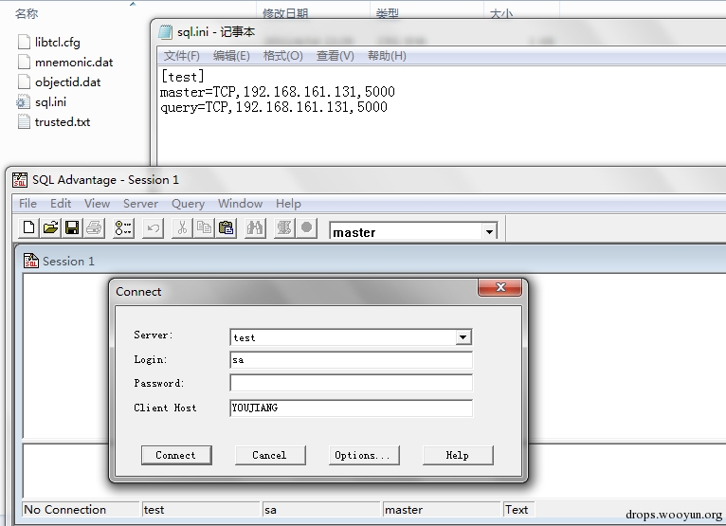Click the Print toolbar icon
Screen dimensions: 726x526
(x=95, y=227)
